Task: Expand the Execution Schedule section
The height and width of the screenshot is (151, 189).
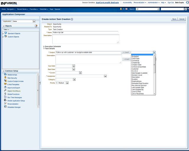Action: [44, 46]
